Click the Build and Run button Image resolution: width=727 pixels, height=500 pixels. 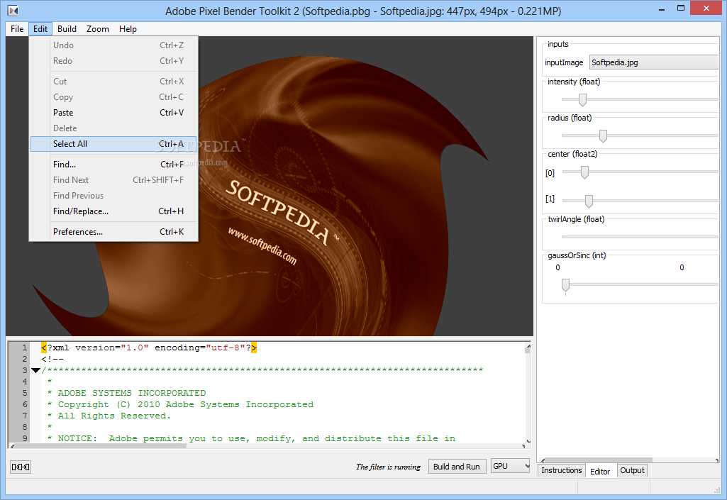[457, 467]
